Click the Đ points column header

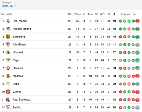pyautogui.click(x=114, y=14)
